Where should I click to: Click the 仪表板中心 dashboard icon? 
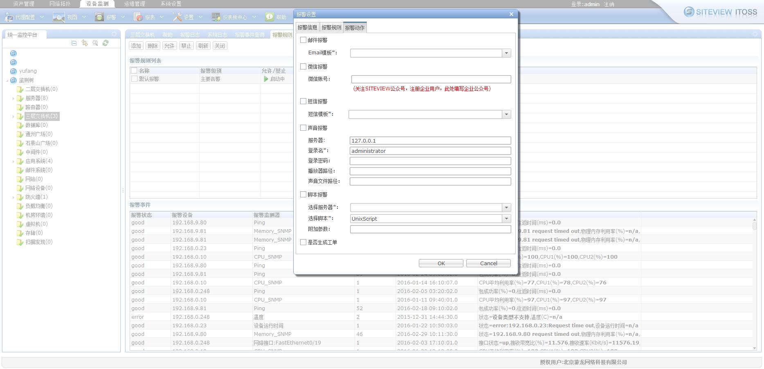click(x=216, y=17)
